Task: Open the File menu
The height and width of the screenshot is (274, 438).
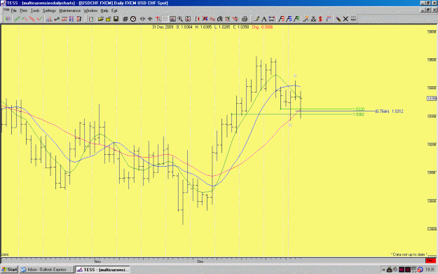Action: pos(14,11)
